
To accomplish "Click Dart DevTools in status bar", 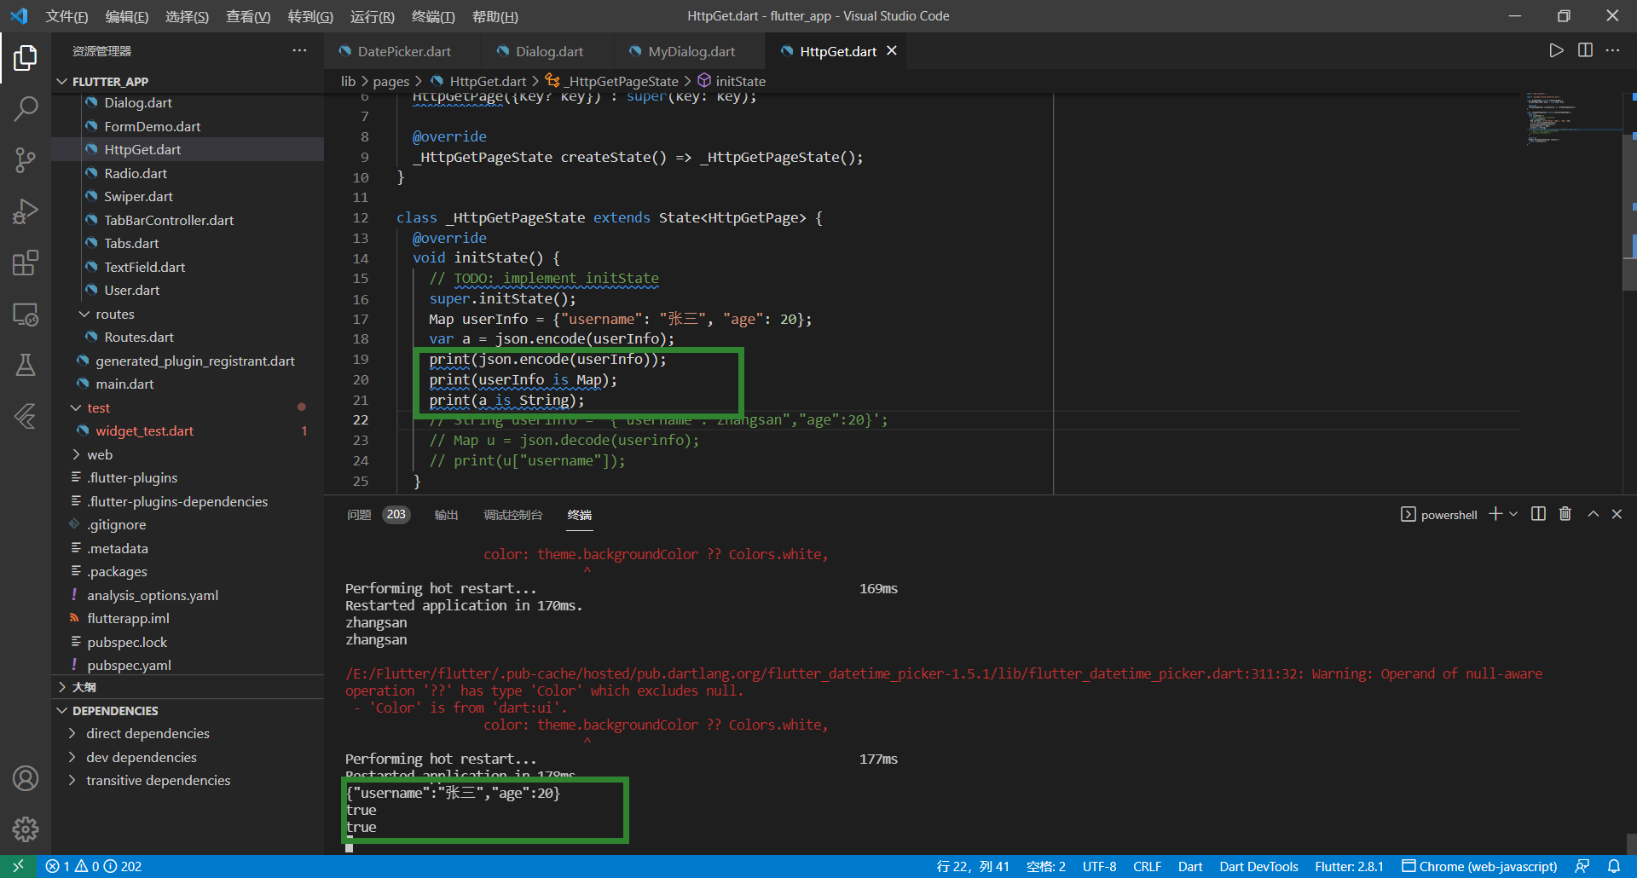I will pyautogui.click(x=1258, y=866).
